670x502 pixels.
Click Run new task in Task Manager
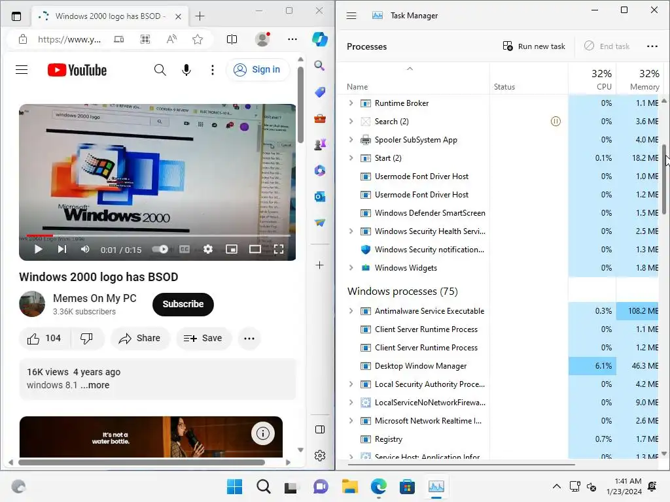(534, 46)
